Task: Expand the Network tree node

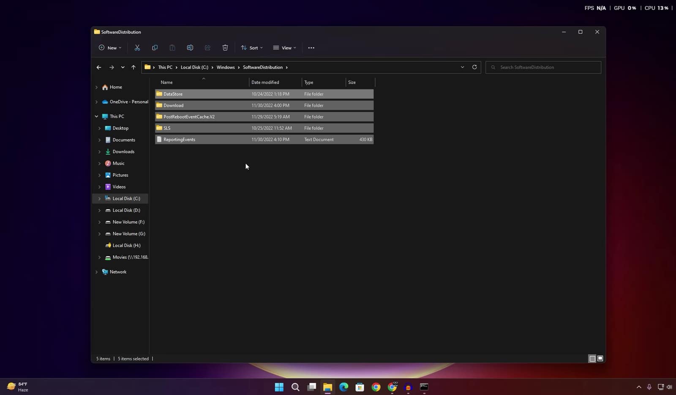Action: (x=96, y=272)
